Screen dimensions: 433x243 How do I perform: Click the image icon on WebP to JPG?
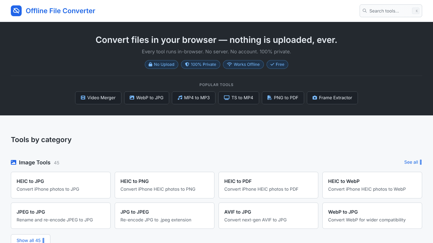point(132,98)
